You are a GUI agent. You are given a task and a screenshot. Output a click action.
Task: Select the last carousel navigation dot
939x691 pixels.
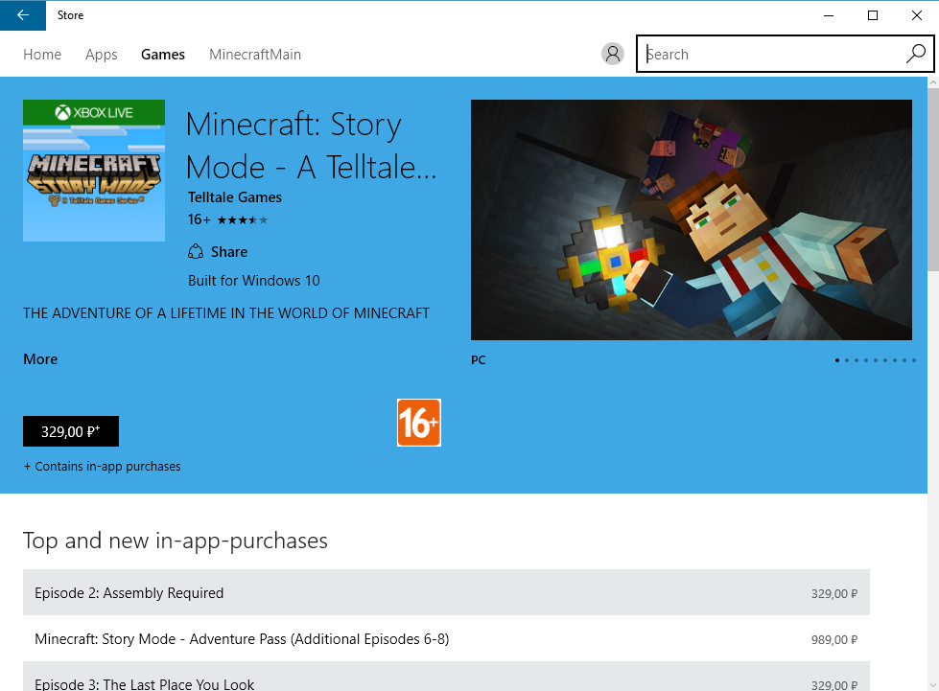coord(913,360)
